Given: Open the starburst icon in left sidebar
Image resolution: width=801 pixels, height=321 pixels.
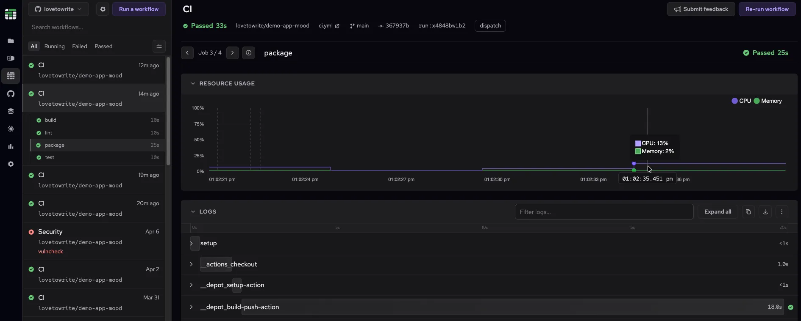Looking at the screenshot, I should coord(11,129).
